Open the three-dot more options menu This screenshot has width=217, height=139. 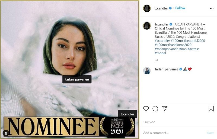coord(212,8)
